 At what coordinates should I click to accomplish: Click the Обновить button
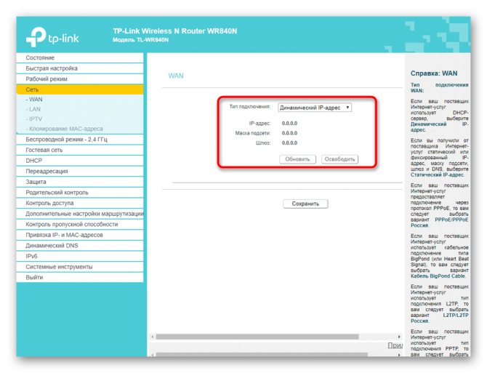tap(297, 159)
